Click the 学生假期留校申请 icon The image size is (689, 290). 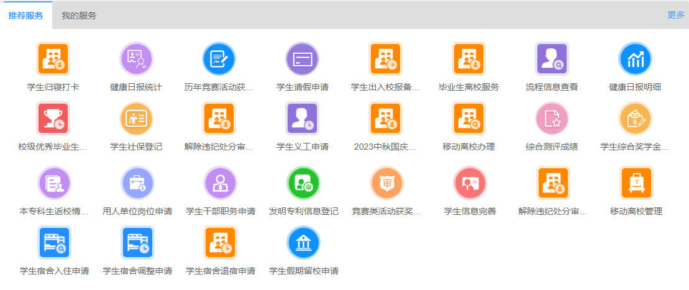(303, 243)
